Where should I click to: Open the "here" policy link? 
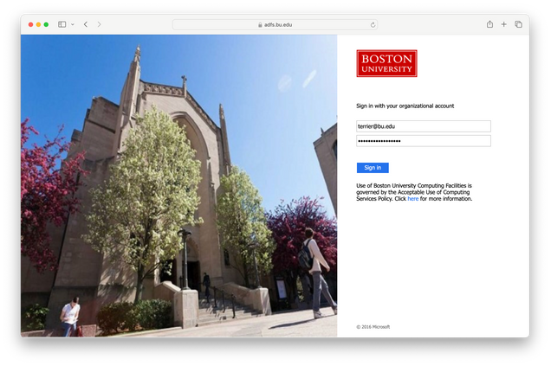[x=413, y=199]
